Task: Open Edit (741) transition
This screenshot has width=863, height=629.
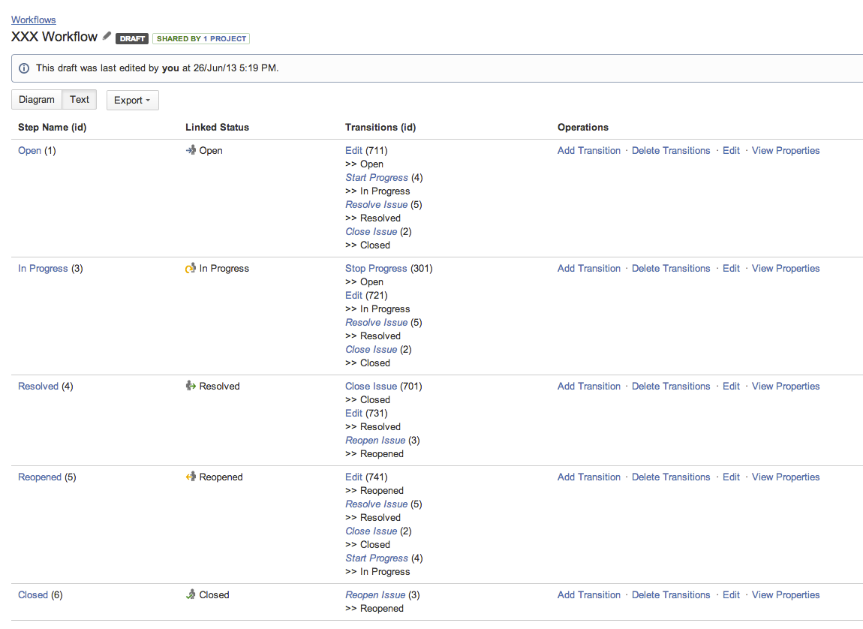Action: 354,477
